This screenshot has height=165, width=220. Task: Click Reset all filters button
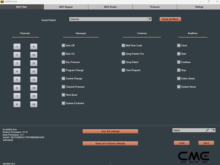click(170, 19)
